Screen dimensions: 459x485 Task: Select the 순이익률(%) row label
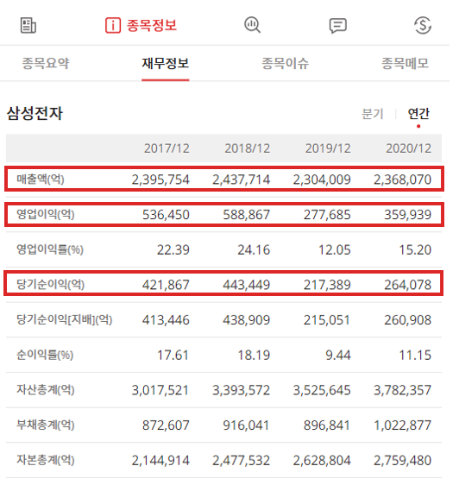tap(45, 355)
